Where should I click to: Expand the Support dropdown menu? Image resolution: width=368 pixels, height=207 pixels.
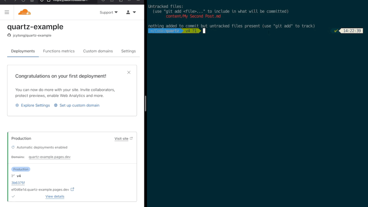pyautogui.click(x=108, y=12)
